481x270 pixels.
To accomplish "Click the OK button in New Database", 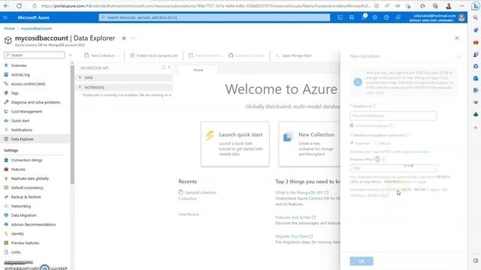I will click(362, 261).
